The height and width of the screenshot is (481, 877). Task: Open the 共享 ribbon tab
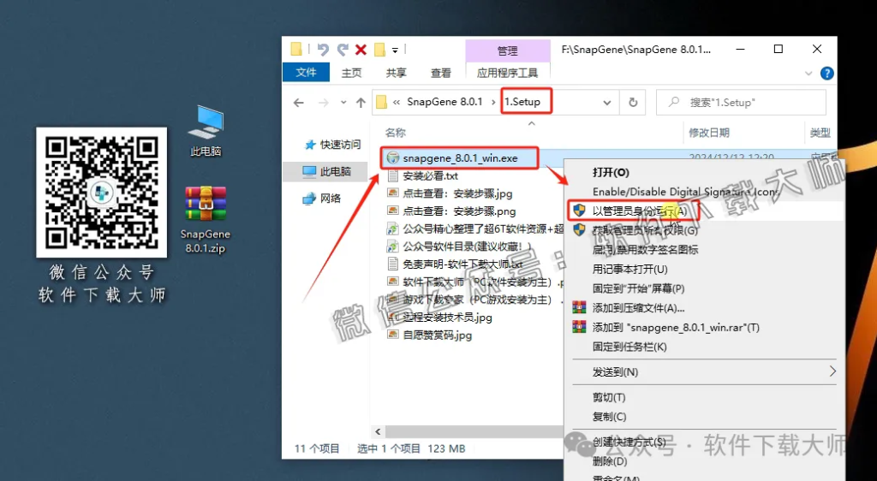pos(396,73)
